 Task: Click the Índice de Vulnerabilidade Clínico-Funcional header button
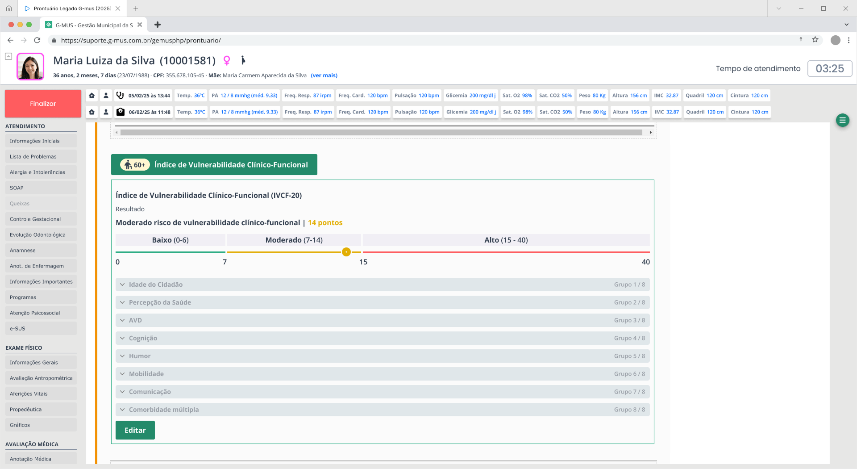(x=214, y=164)
